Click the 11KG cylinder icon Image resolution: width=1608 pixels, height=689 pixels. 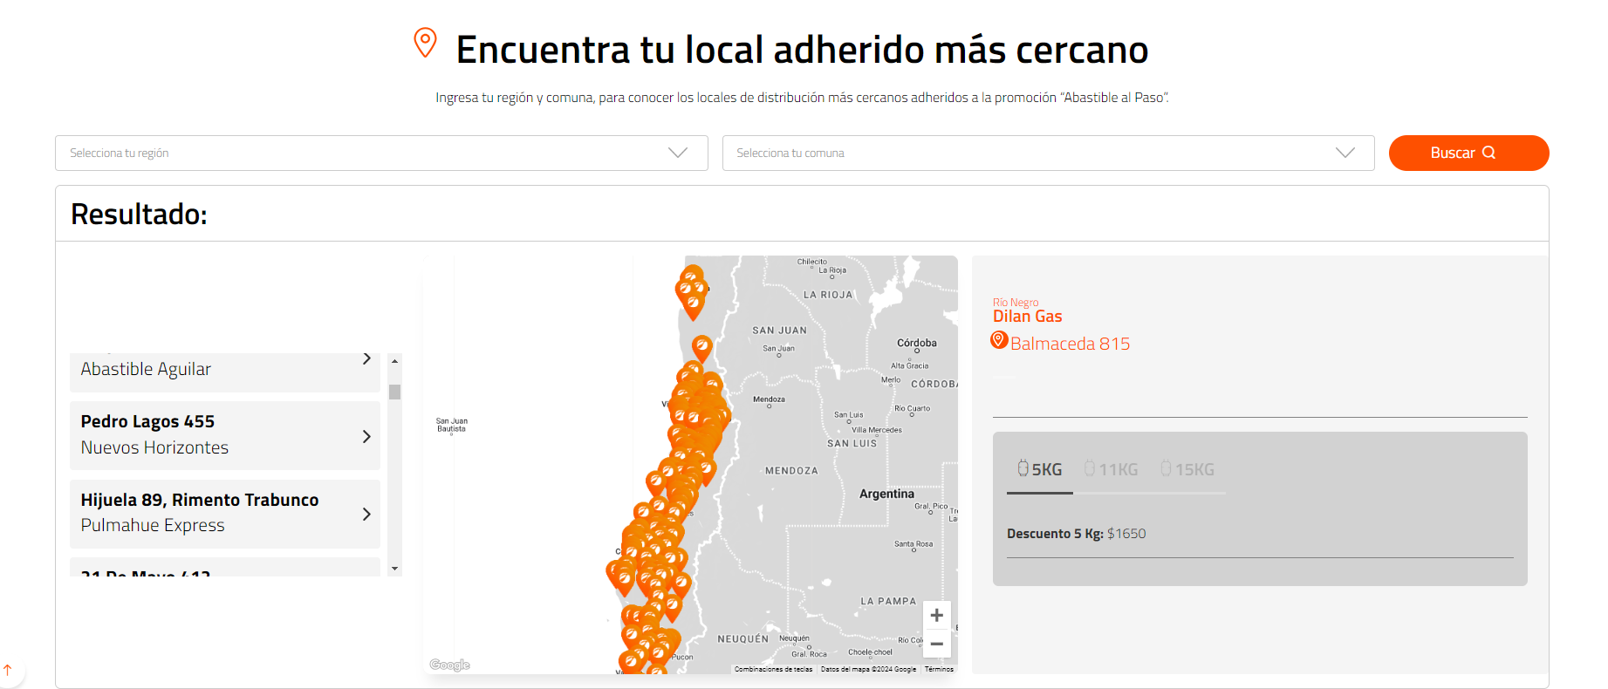pyautogui.click(x=1090, y=468)
